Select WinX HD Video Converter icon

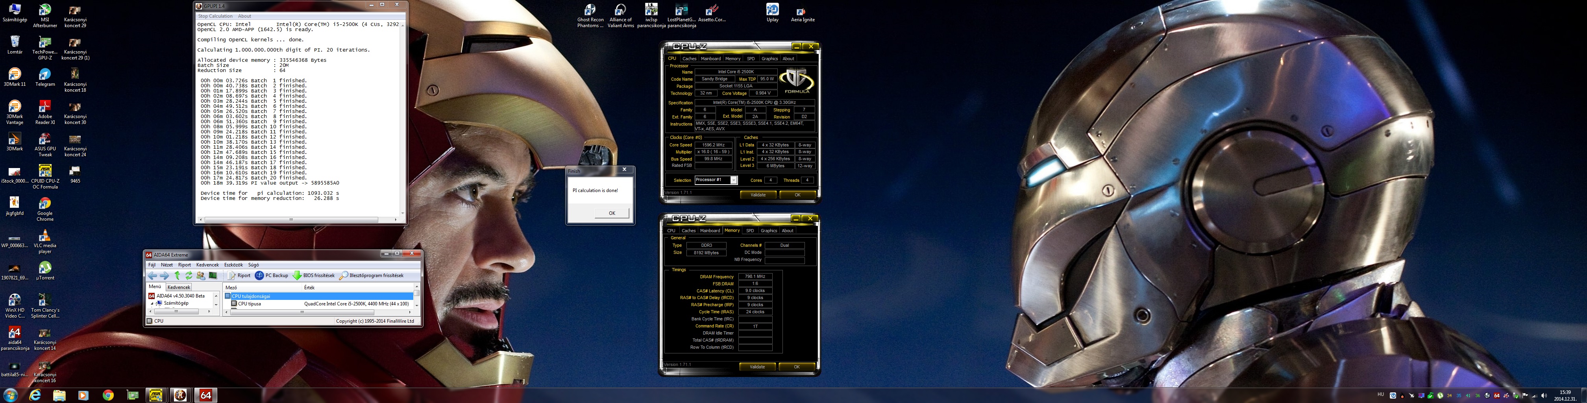[15, 306]
